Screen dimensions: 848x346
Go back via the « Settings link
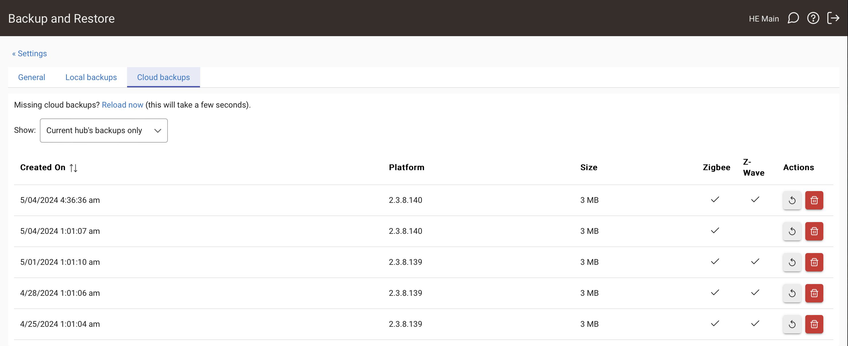(30, 53)
